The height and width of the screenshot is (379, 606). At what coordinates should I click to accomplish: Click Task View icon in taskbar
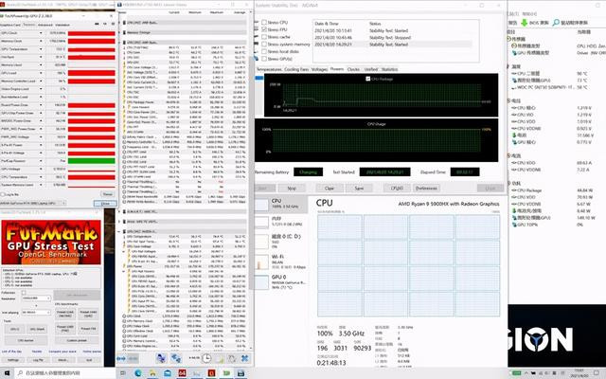click(x=123, y=373)
